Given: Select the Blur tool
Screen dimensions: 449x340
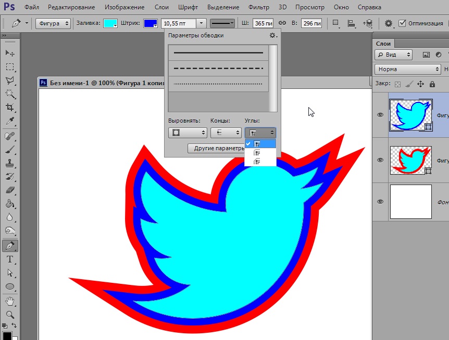Looking at the screenshot, I should click(x=10, y=217).
